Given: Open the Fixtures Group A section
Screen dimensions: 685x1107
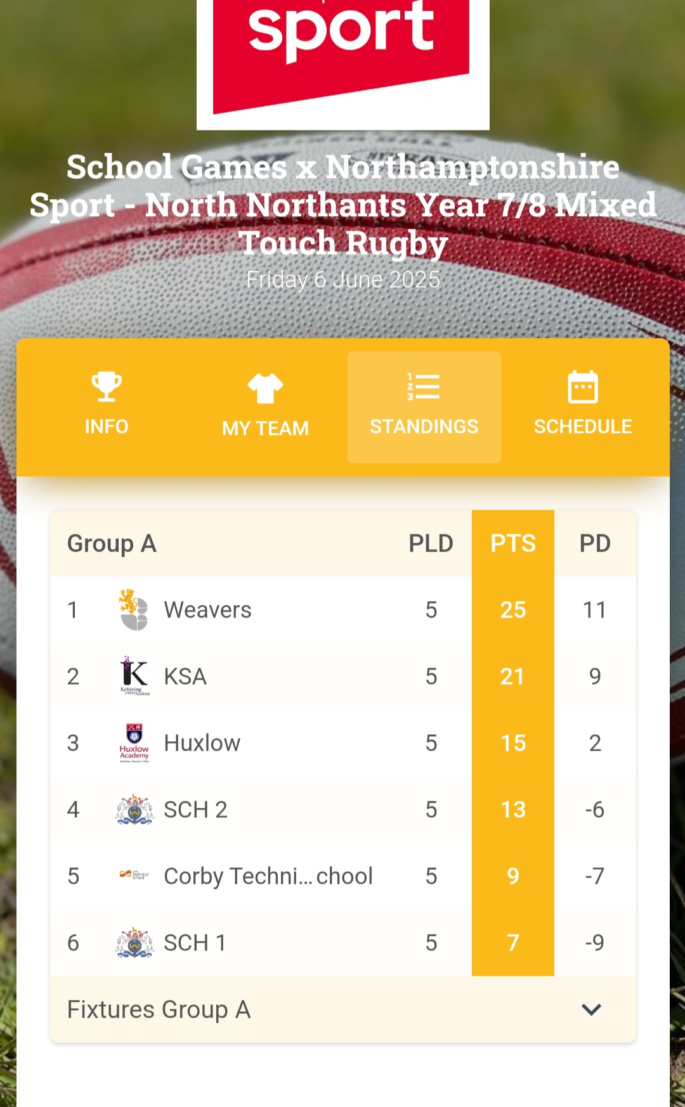Looking at the screenshot, I should pyautogui.click(x=159, y=1009).
